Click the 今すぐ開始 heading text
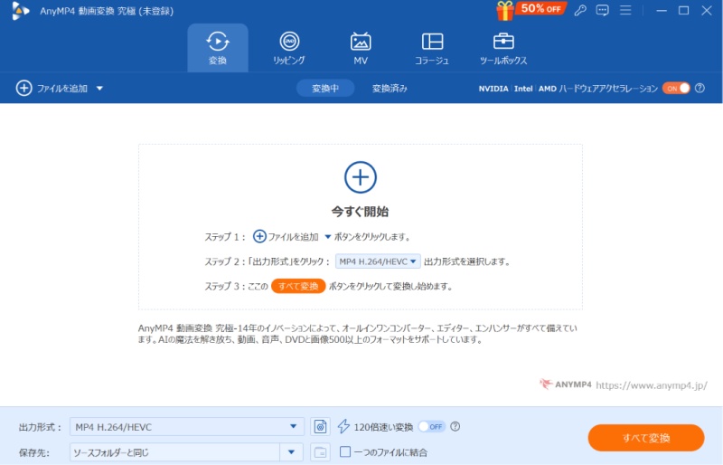The image size is (723, 465). [360, 212]
